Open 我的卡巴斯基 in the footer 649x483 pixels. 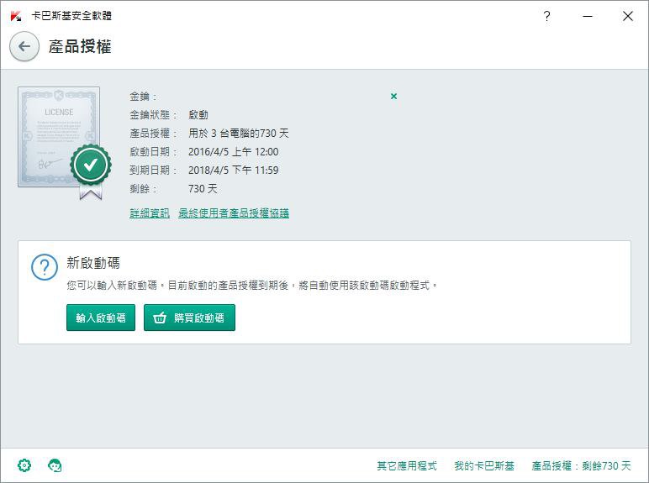484,465
